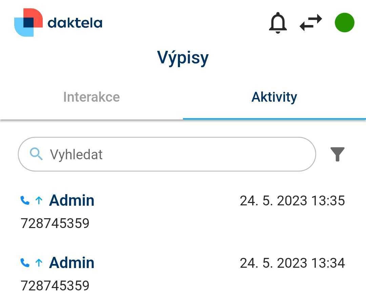Select the Aktivity tab

(274, 97)
